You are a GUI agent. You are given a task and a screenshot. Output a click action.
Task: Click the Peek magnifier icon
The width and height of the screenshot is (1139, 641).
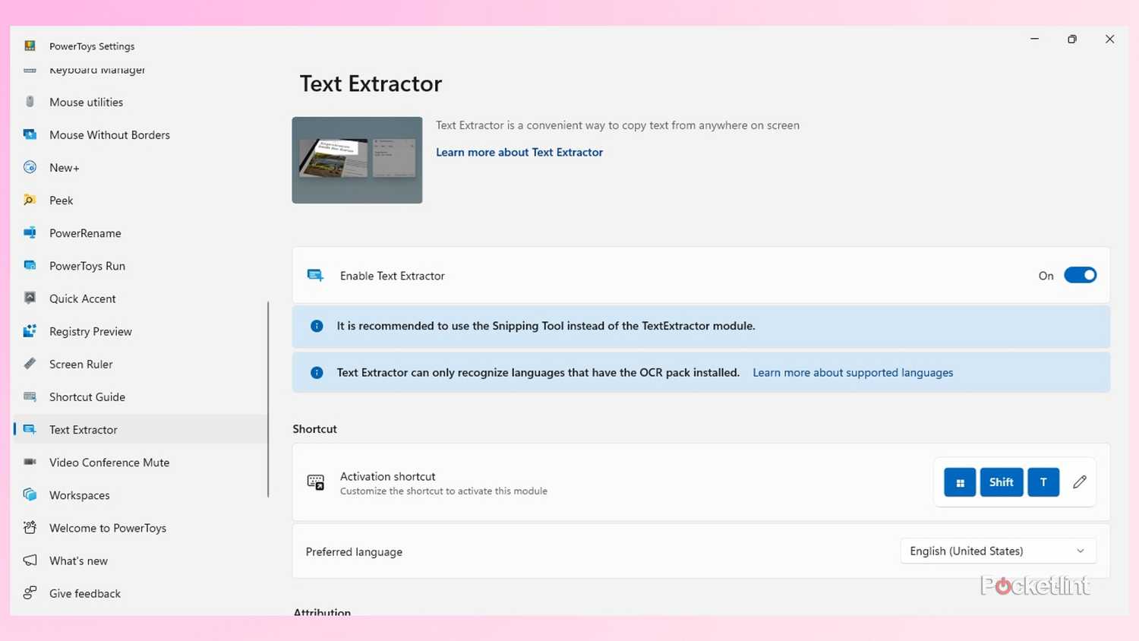(x=30, y=200)
